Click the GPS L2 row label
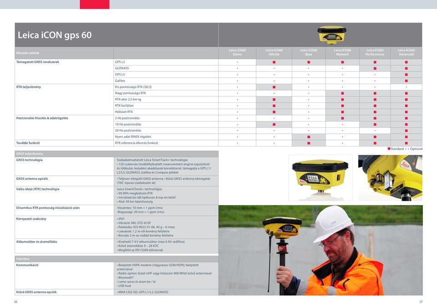The height and width of the screenshot is (304, 437). [120, 62]
